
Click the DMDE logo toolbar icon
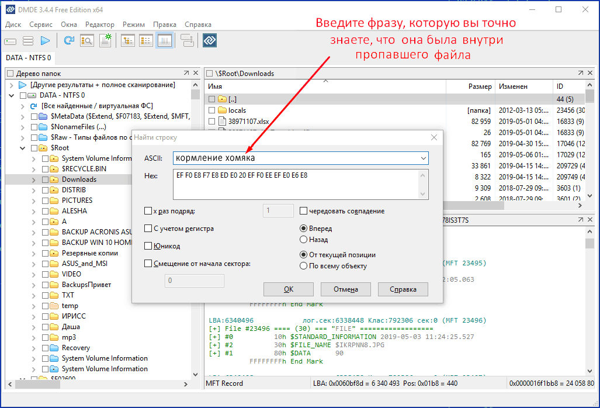(x=210, y=40)
